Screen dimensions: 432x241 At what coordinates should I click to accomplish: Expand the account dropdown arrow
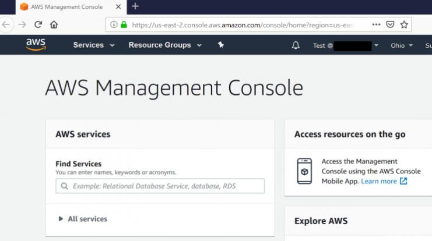click(x=377, y=45)
